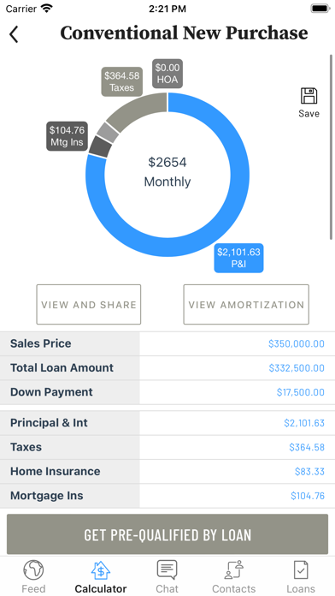This screenshot has height=596, width=335.
Task: Edit the Taxes value $364.58
Action: (x=307, y=447)
